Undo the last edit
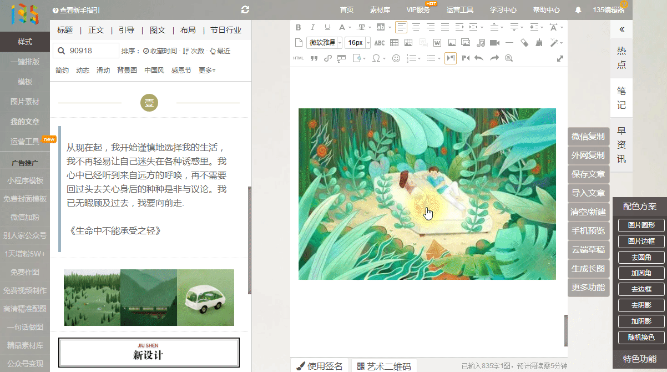667x372 pixels. pyautogui.click(x=479, y=58)
